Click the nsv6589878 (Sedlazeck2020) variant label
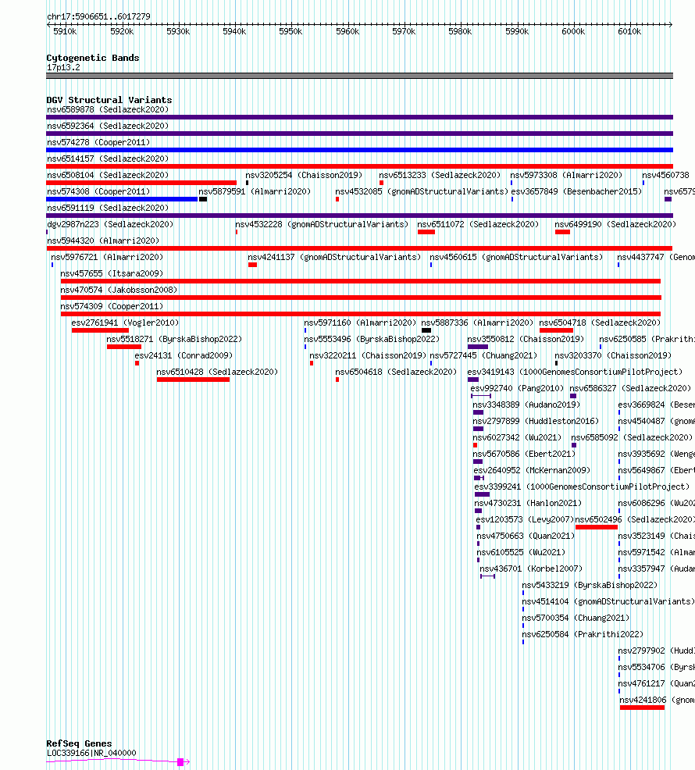695x770 pixels. (108, 109)
